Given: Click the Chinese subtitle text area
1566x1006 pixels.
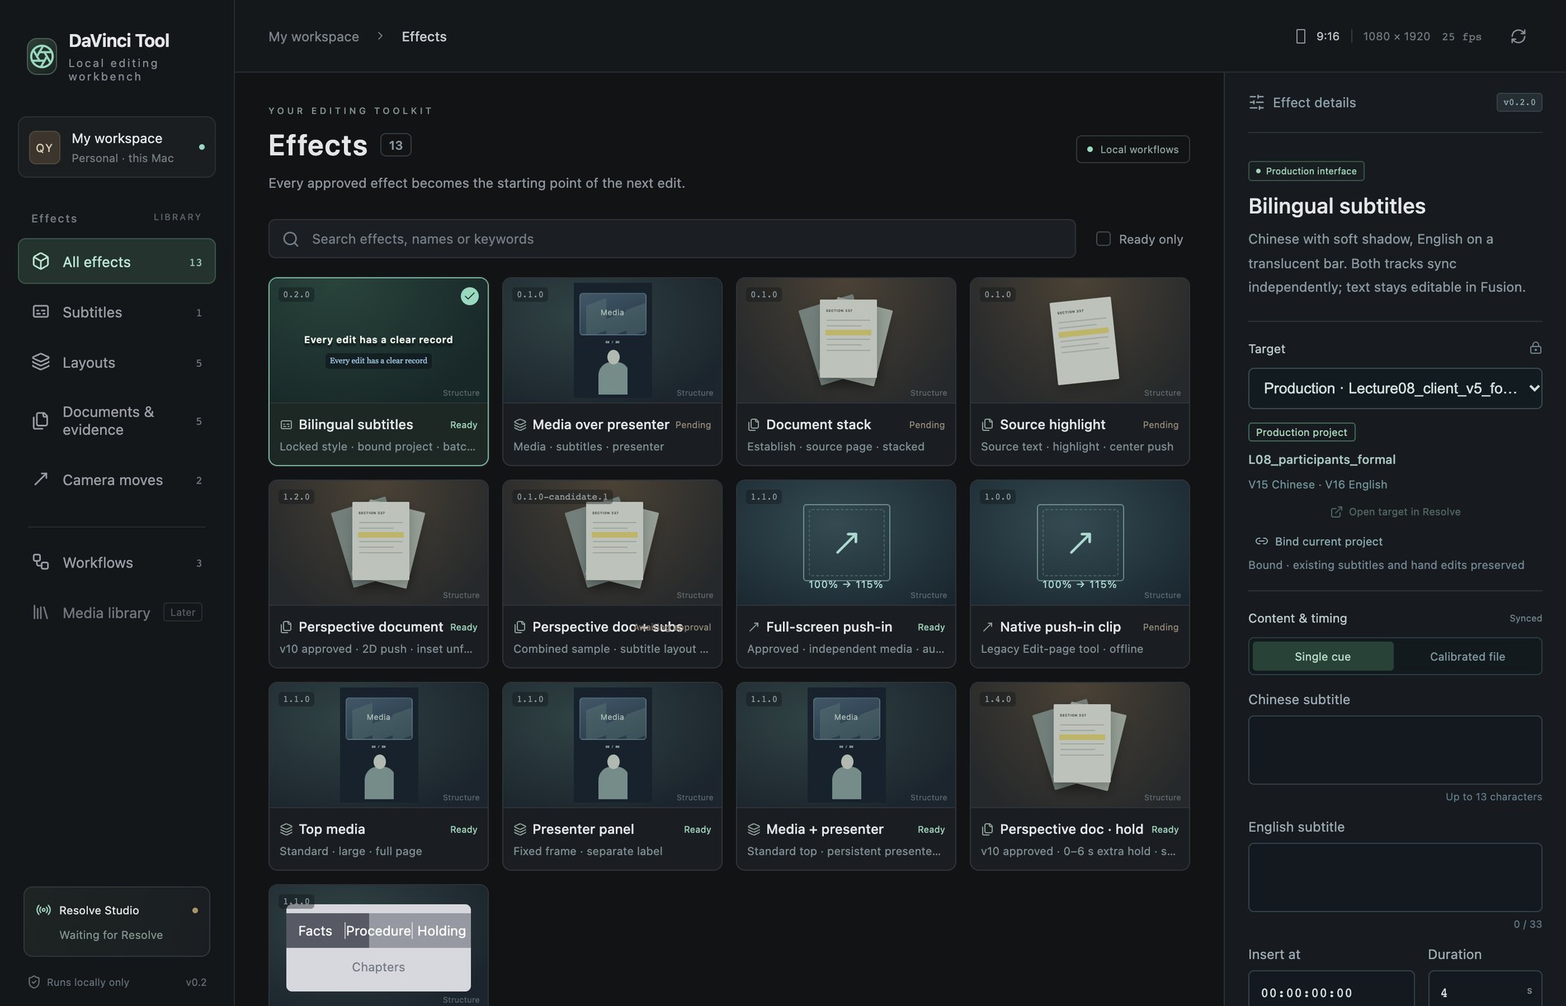Looking at the screenshot, I should pyautogui.click(x=1395, y=750).
